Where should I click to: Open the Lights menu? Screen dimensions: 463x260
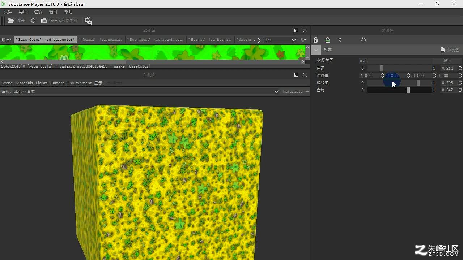pyautogui.click(x=42, y=83)
